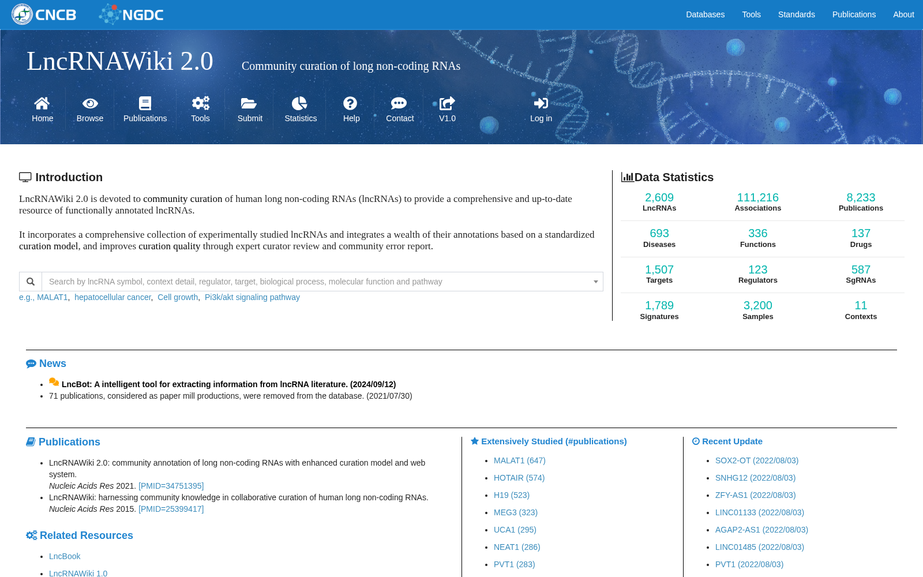Image resolution: width=923 pixels, height=577 pixels.
Task: Open the LncBook related resource
Action: (65, 556)
